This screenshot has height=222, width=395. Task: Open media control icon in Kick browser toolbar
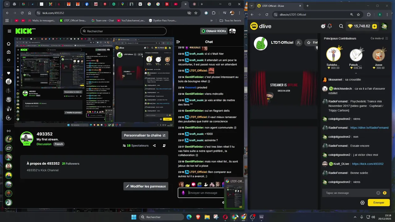225,13
